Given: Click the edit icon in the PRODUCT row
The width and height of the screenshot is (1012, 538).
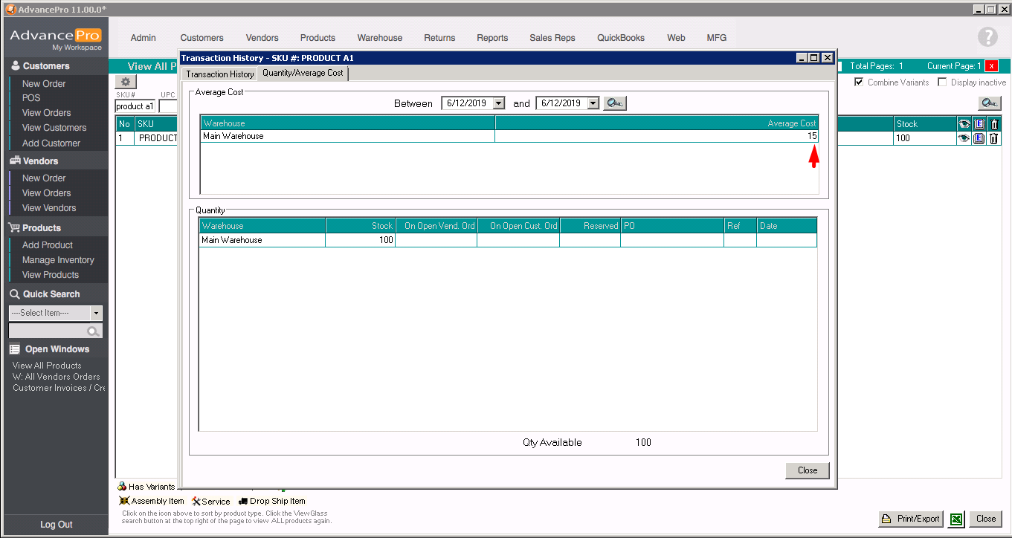Looking at the screenshot, I should [979, 138].
